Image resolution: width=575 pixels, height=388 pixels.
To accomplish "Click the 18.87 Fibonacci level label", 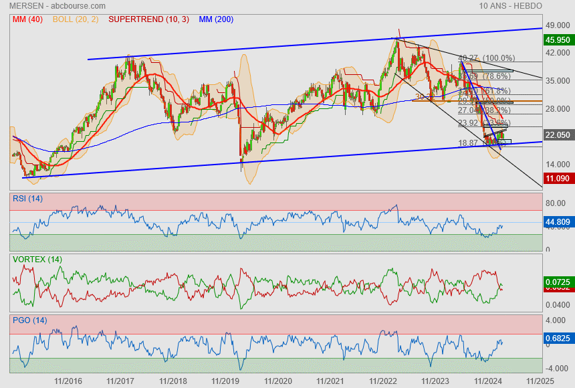I will [x=471, y=143].
